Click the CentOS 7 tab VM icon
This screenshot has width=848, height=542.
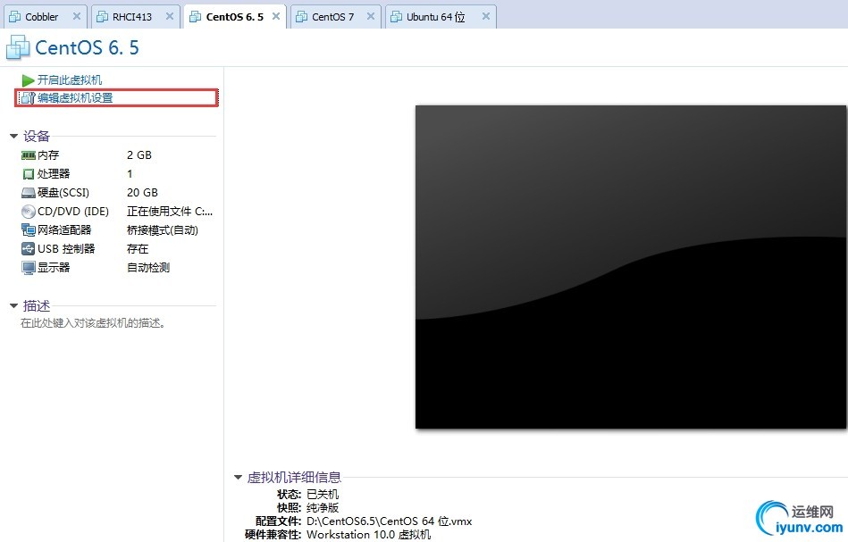coord(302,17)
